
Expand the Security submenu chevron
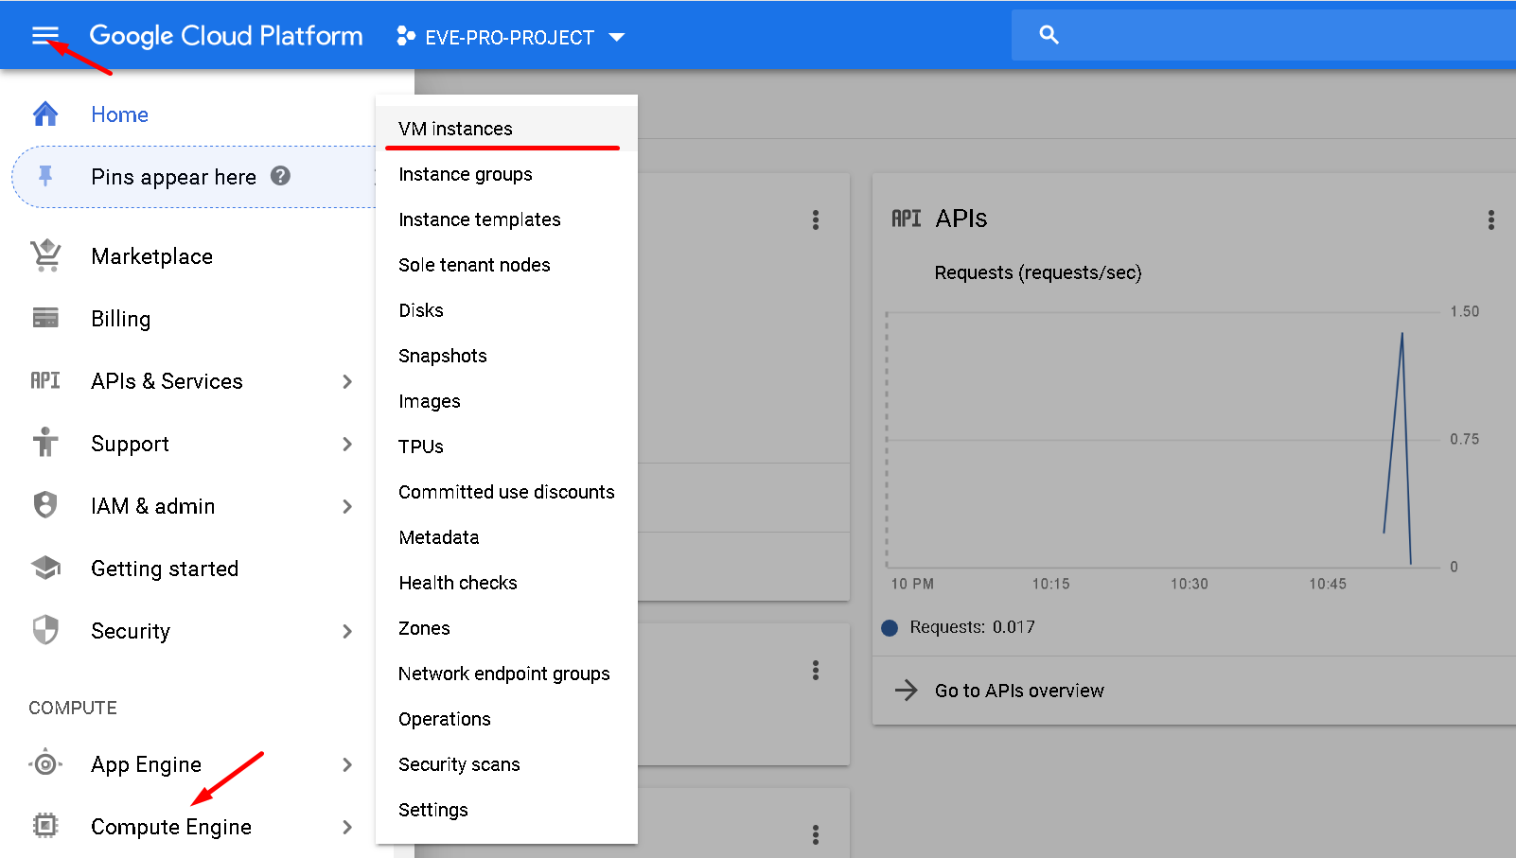[x=347, y=631]
